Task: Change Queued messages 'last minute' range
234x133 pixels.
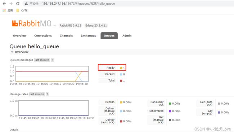Action: pyautogui.click(x=42, y=60)
